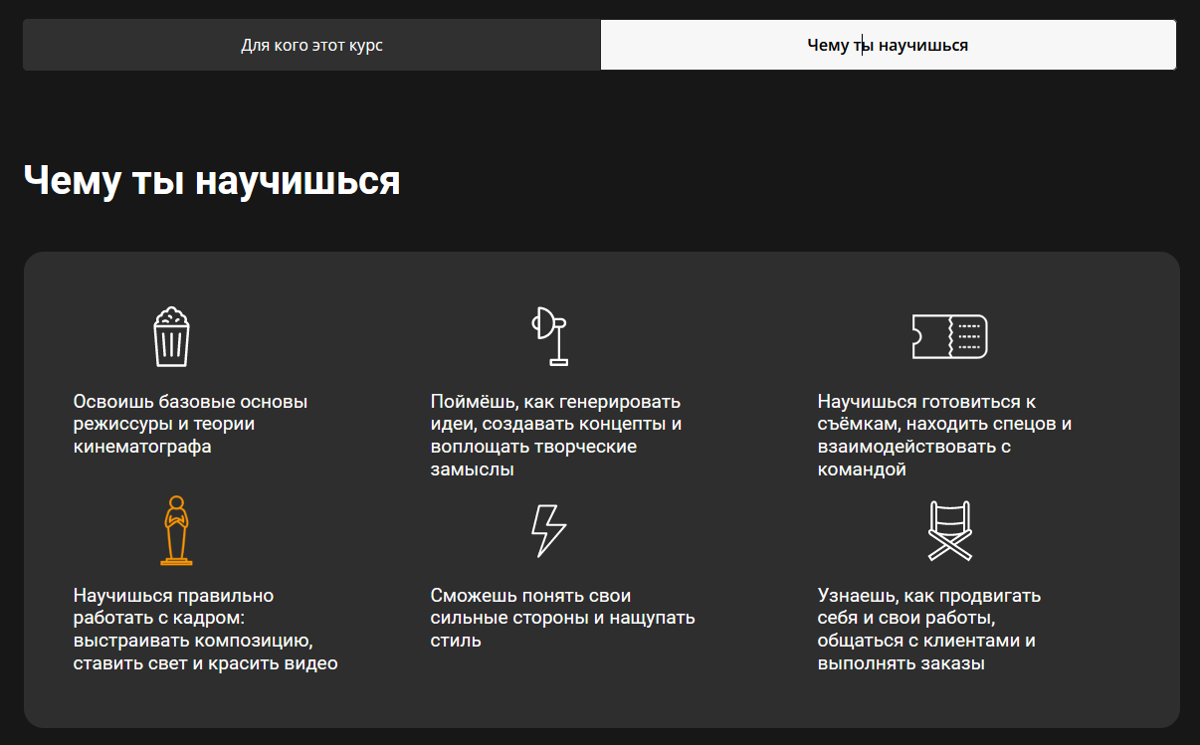Switch to the 'Для кого этот курс' tab
The image size is (1200, 745).
[x=311, y=45]
